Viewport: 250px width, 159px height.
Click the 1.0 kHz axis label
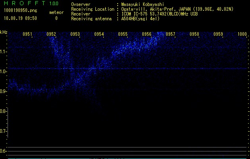click(2, 72)
